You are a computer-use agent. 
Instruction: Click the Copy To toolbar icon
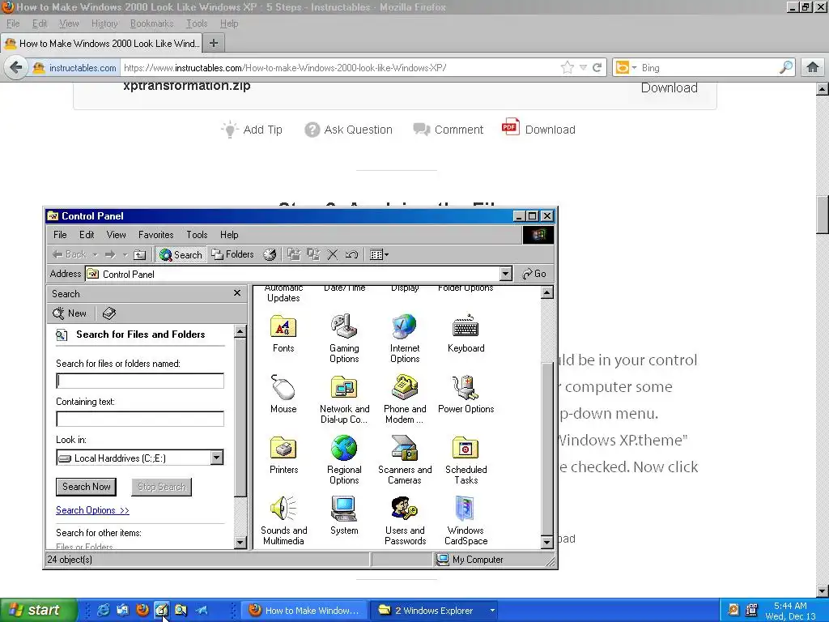(313, 254)
